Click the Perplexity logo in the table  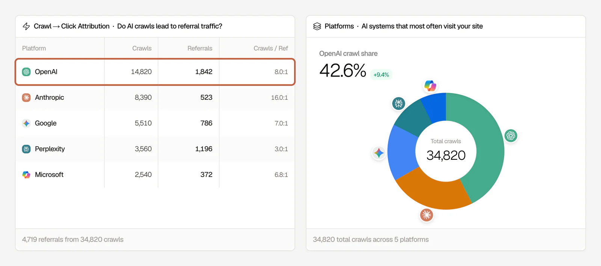(x=26, y=149)
